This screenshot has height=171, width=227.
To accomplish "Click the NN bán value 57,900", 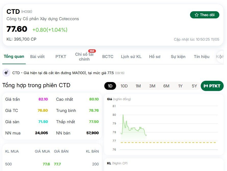I will pos(93,133).
